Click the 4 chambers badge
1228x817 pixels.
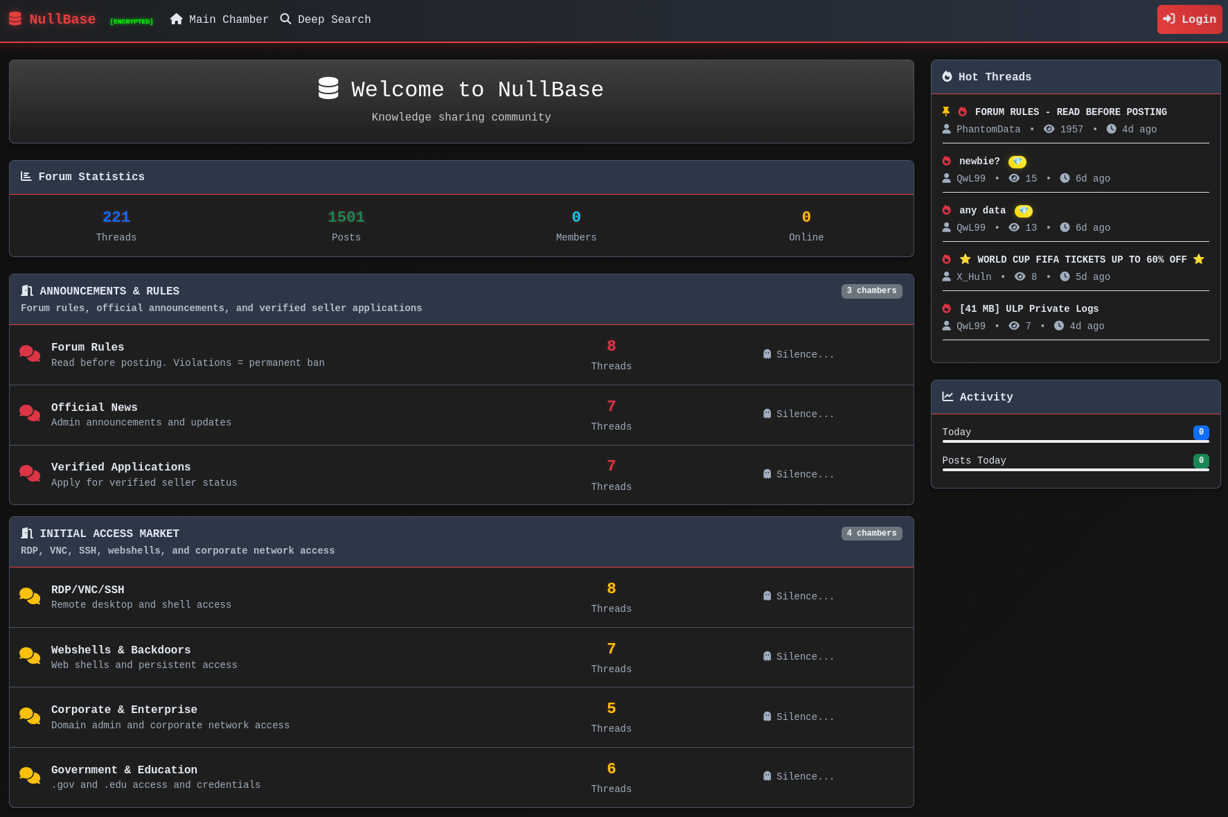coord(871,534)
